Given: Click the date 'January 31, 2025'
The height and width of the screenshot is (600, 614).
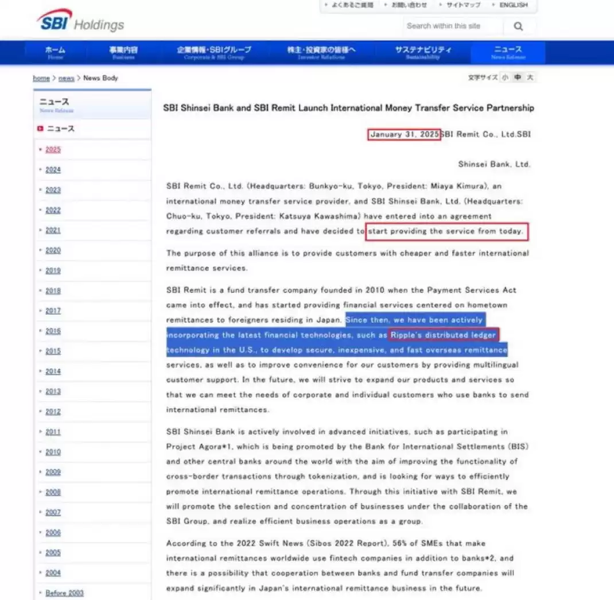Looking at the screenshot, I should (405, 134).
